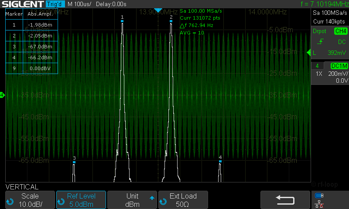Screen dimensions: 349x209
Task: Click the Δf 762.94 Hz readout
Action: [x=197, y=25]
